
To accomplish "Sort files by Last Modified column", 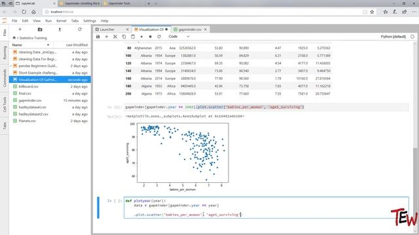I will click(77, 45).
